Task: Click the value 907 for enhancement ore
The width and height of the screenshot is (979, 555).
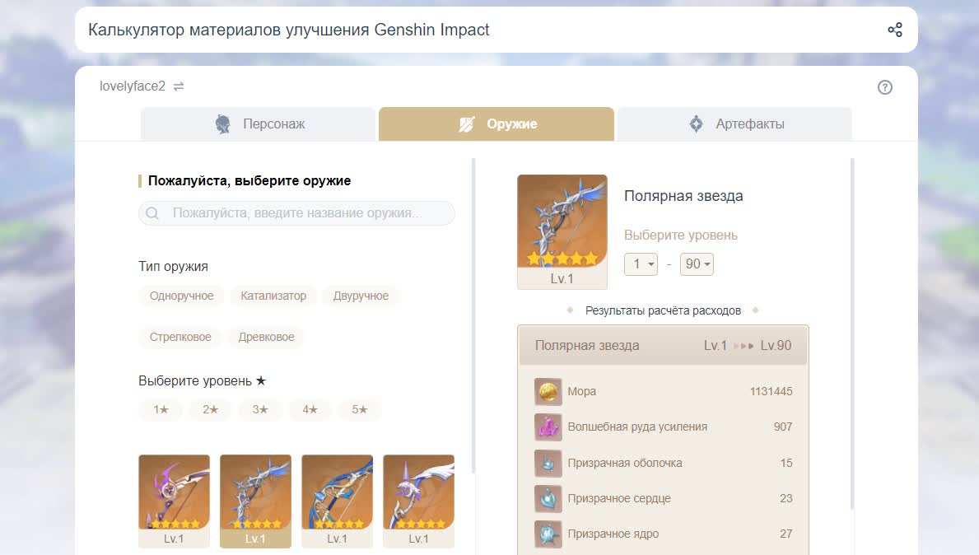Action: (x=783, y=427)
